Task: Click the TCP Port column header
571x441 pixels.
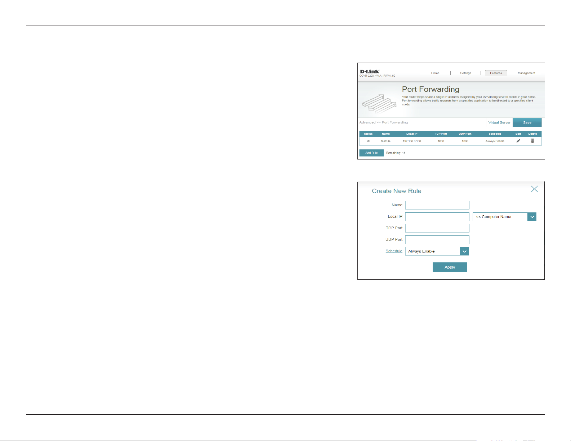Action: (x=441, y=134)
